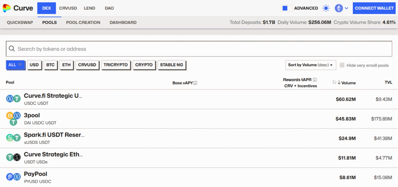Click USDT token icon in Curve.fi Strategic row
This screenshot has height=187, width=398.
pyautogui.click(x=17, y=99)
